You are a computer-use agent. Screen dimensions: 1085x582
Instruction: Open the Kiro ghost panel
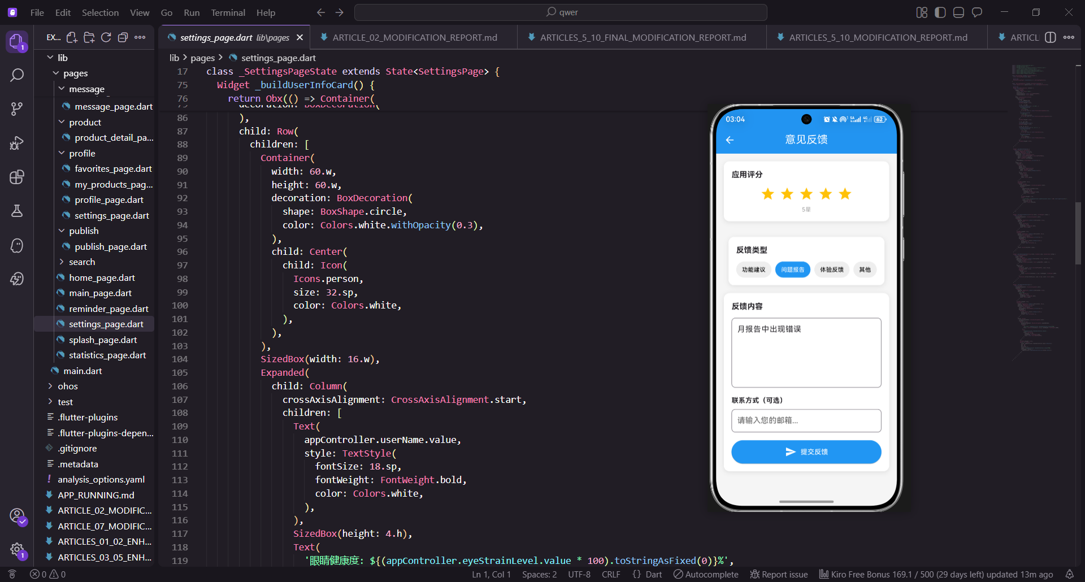17,245
